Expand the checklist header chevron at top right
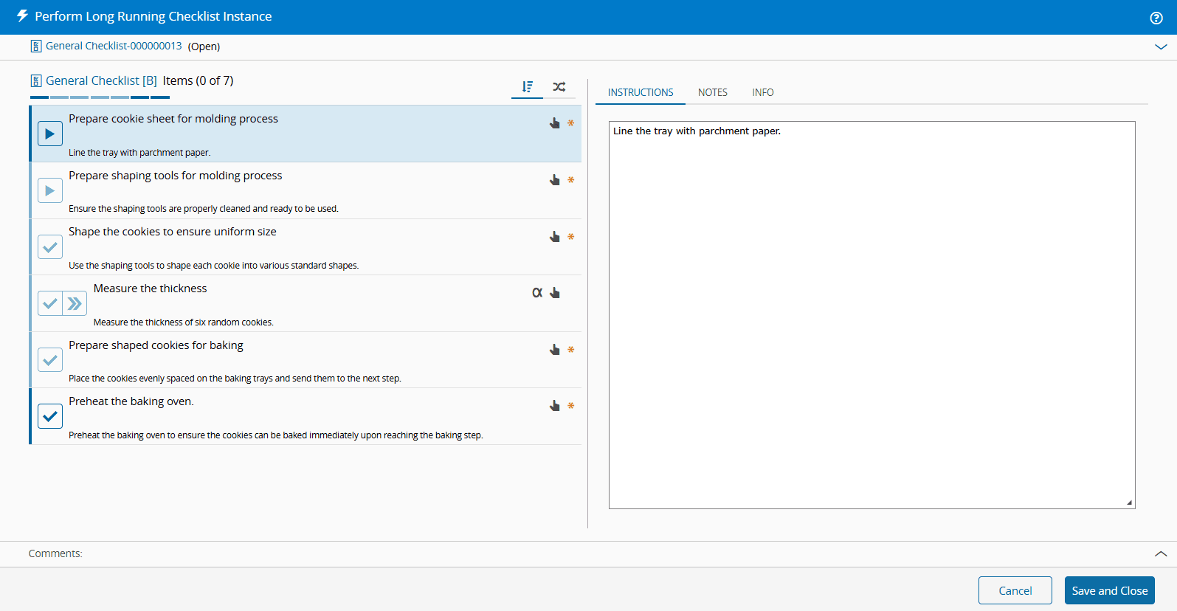Image resolution: width=1177 pixels, height=611 pixels. [x=1161, y=46]
